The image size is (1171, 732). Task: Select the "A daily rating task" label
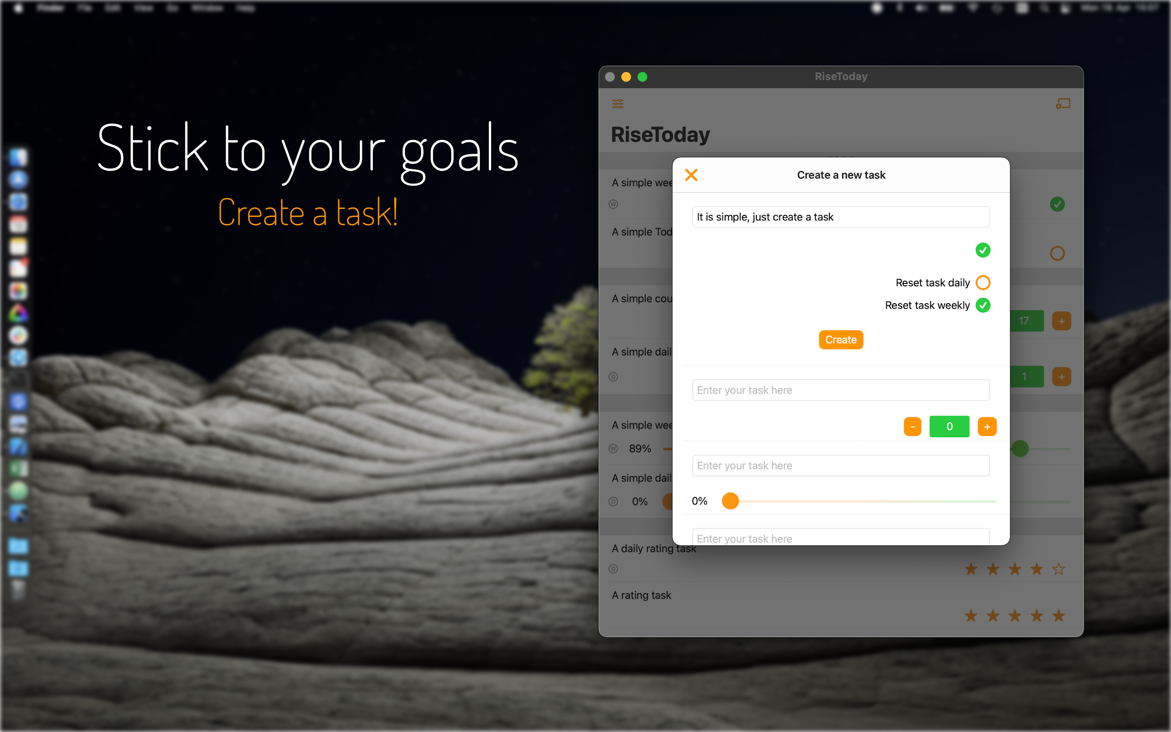point(654,549)
